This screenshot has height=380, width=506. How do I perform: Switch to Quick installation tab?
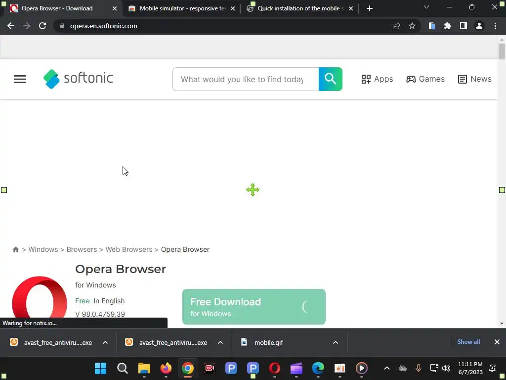point(300,8)
